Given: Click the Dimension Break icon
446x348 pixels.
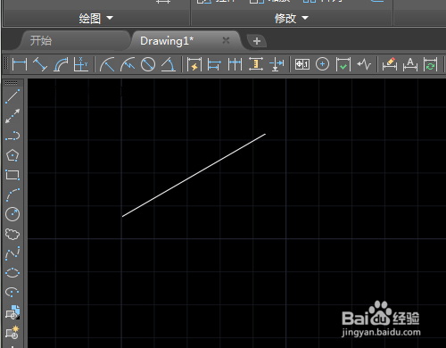Looking at the screenshot, I should pos(277,64).
